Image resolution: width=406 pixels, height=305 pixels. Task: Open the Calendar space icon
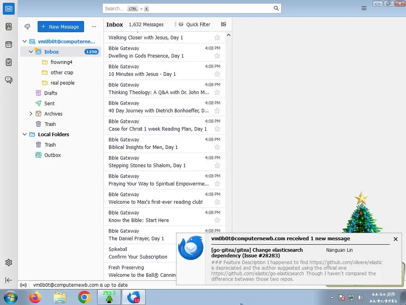coord(9,44)
